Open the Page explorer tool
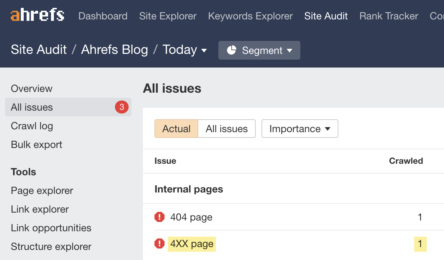This screenshot has height=260, width=444. [42, 190]
